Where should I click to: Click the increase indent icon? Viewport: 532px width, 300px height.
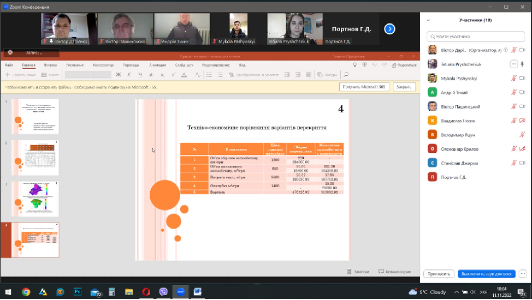click(x=298, y=75)
